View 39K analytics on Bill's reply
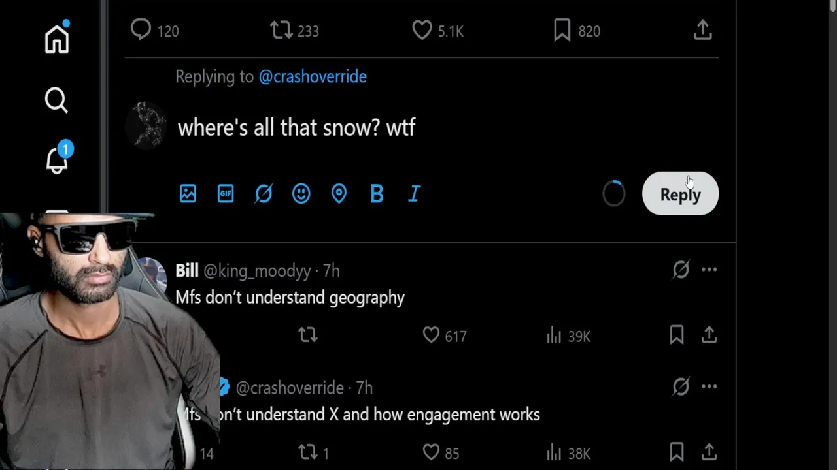This screenshot has width=837, height=470. point(568,336)
